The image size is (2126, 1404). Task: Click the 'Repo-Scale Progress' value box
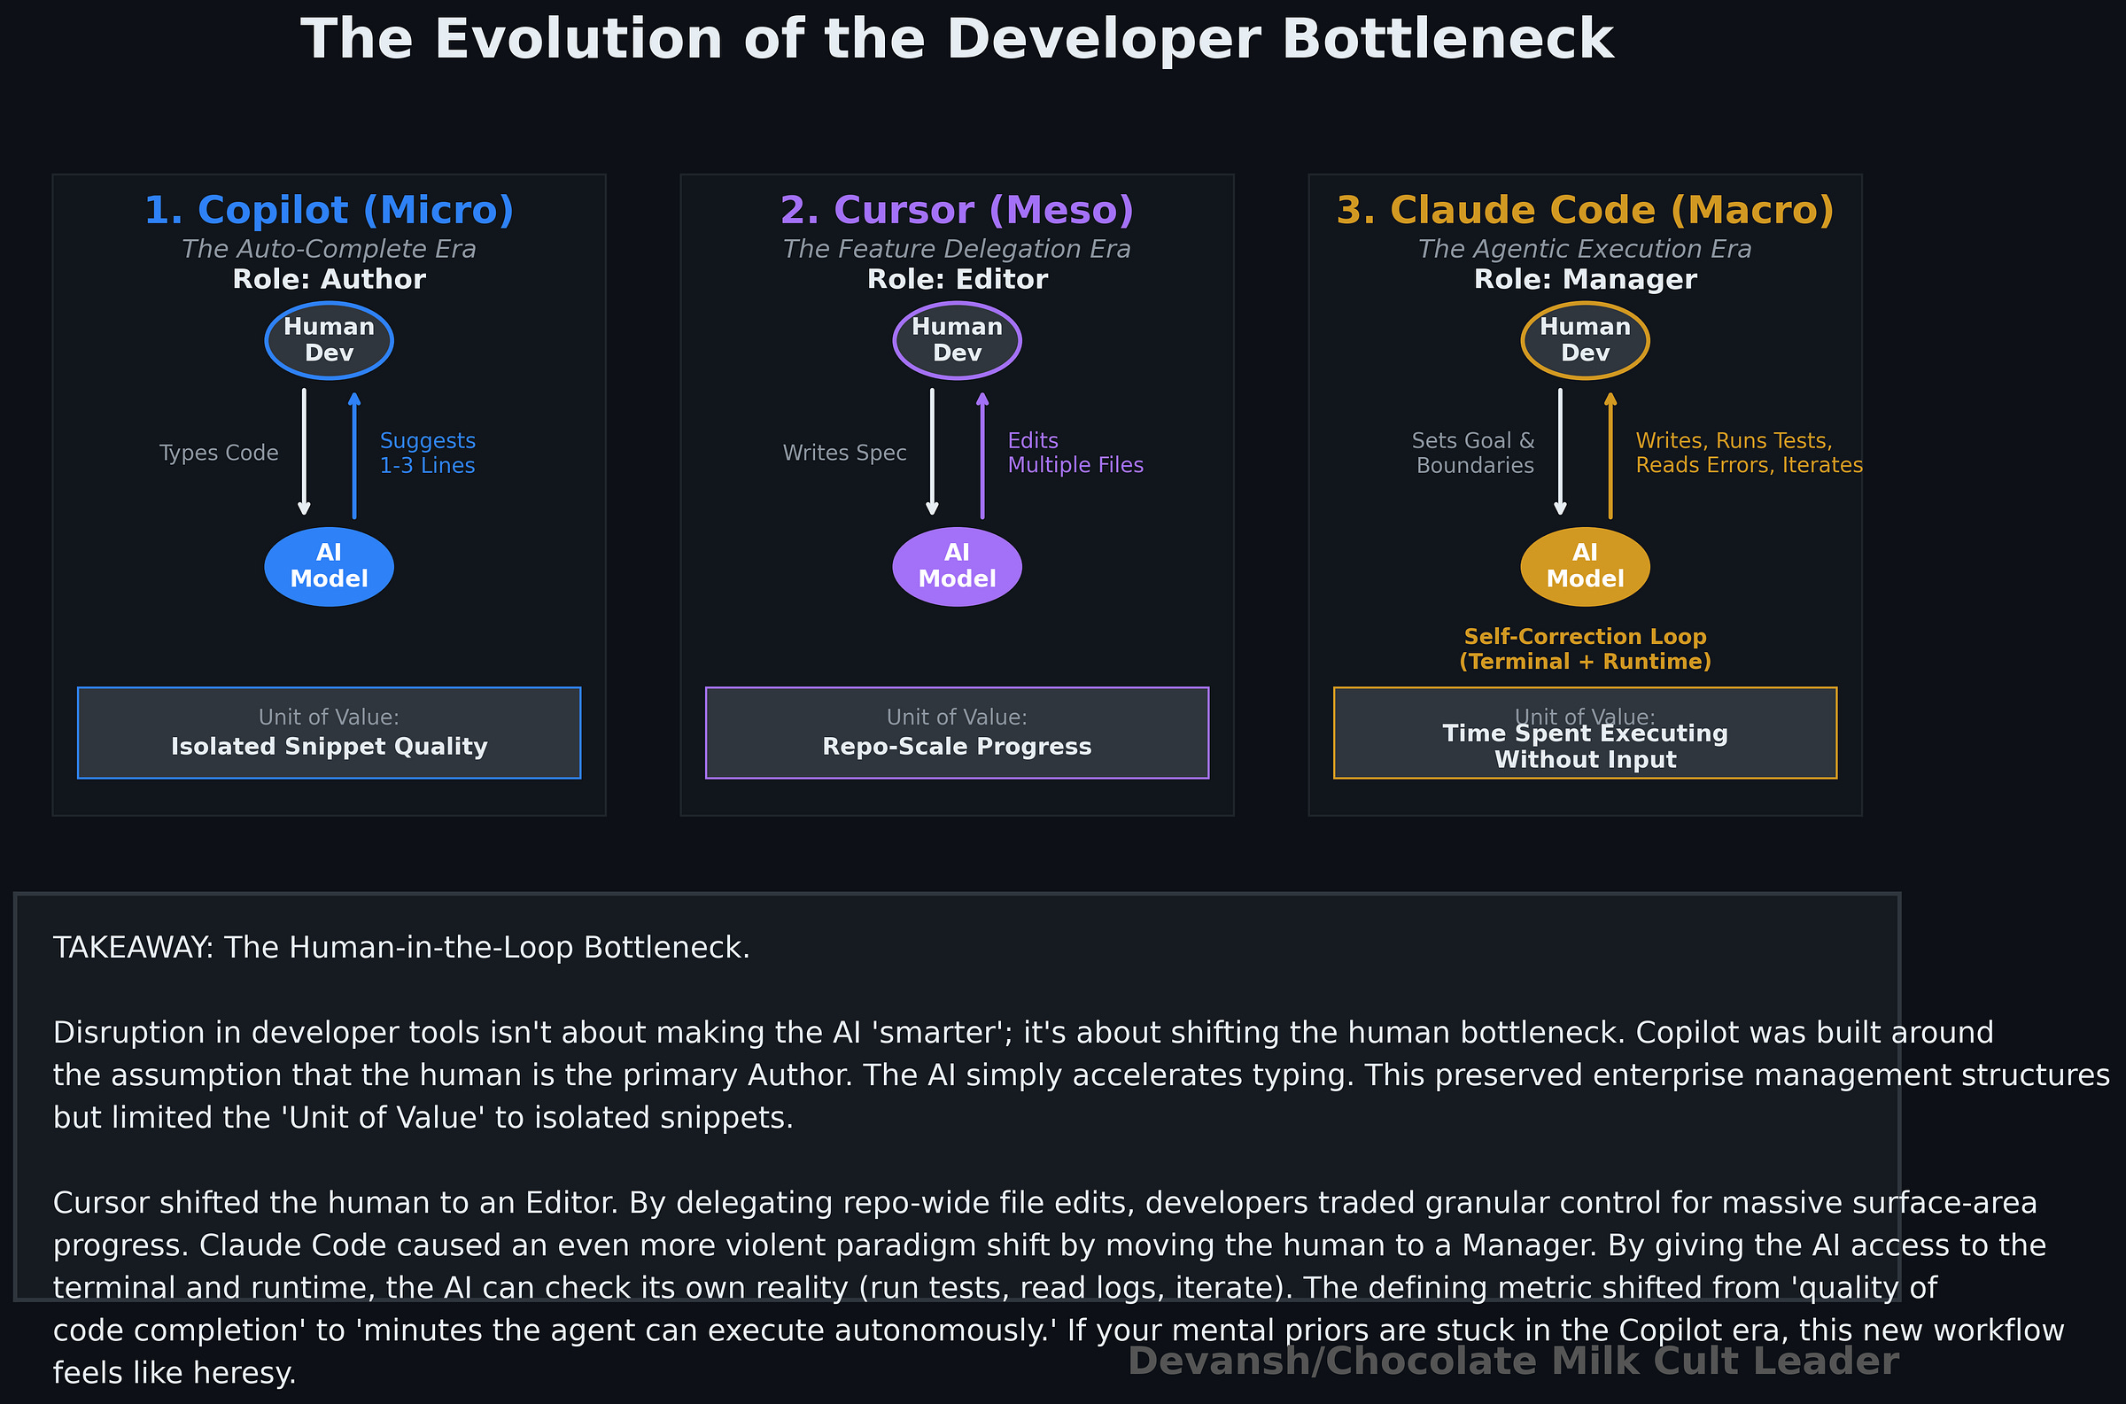957,733
